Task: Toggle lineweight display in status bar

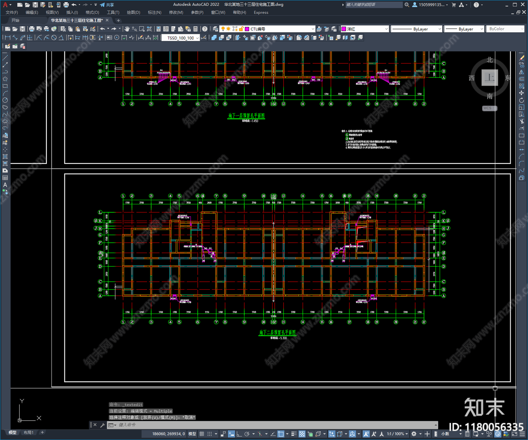Action: [294, 434]
